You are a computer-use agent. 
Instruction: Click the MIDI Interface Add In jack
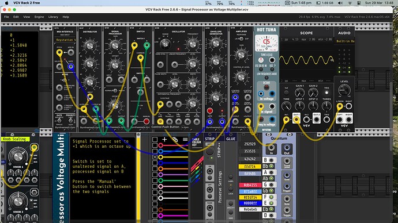pyautogui.click(x=71, y=52)
